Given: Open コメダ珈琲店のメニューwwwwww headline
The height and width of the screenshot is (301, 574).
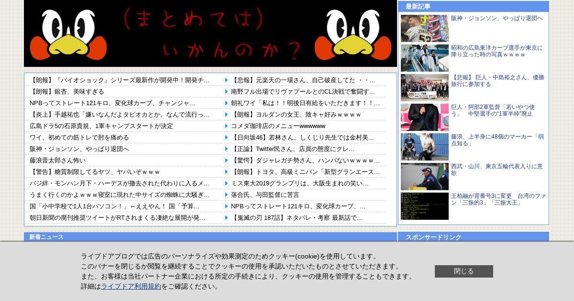Looking at the screenshot, I should (x=278, y=126).
